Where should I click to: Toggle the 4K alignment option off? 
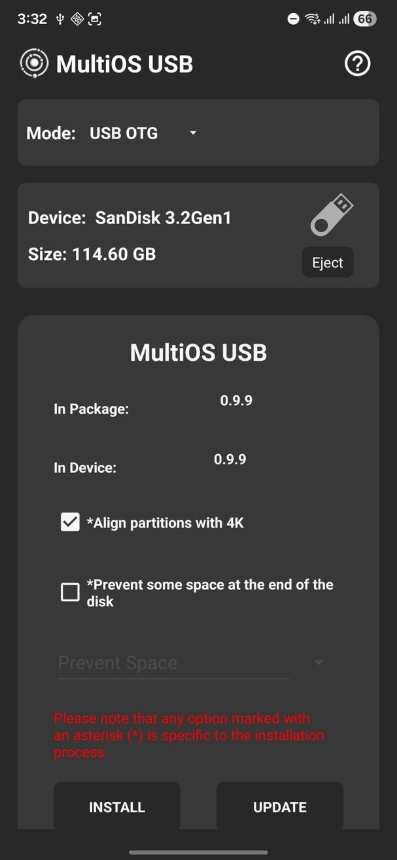[x=69, y=521]
